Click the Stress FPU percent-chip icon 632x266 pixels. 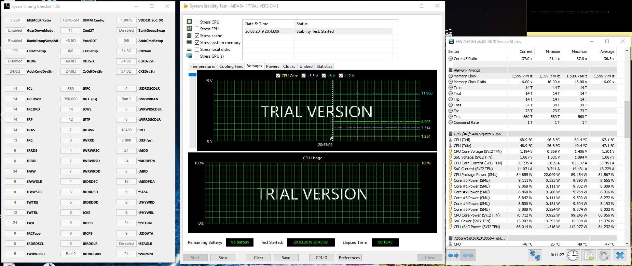tap(189, 29)
